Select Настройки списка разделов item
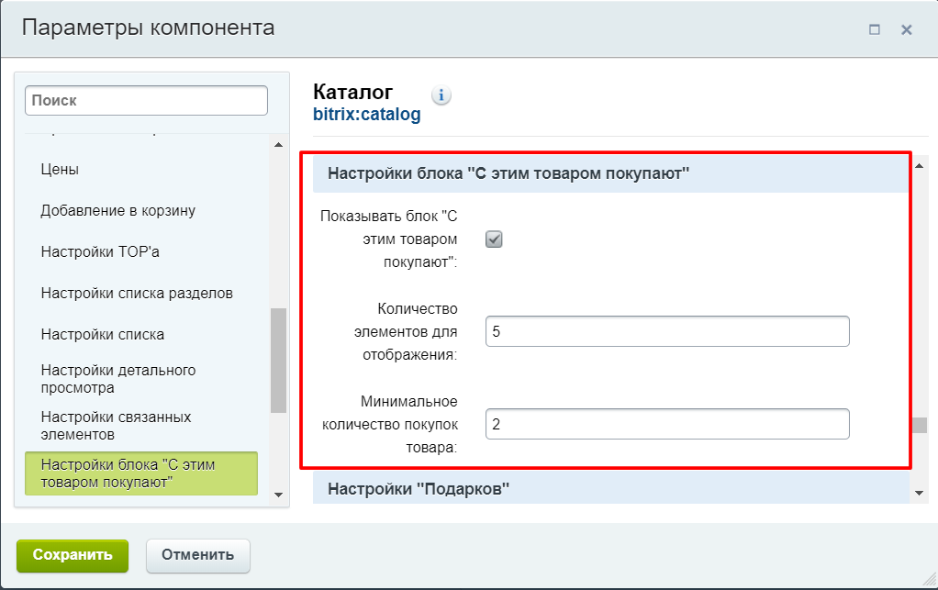Viewport: 938px width, 590px height. point(137,293)
